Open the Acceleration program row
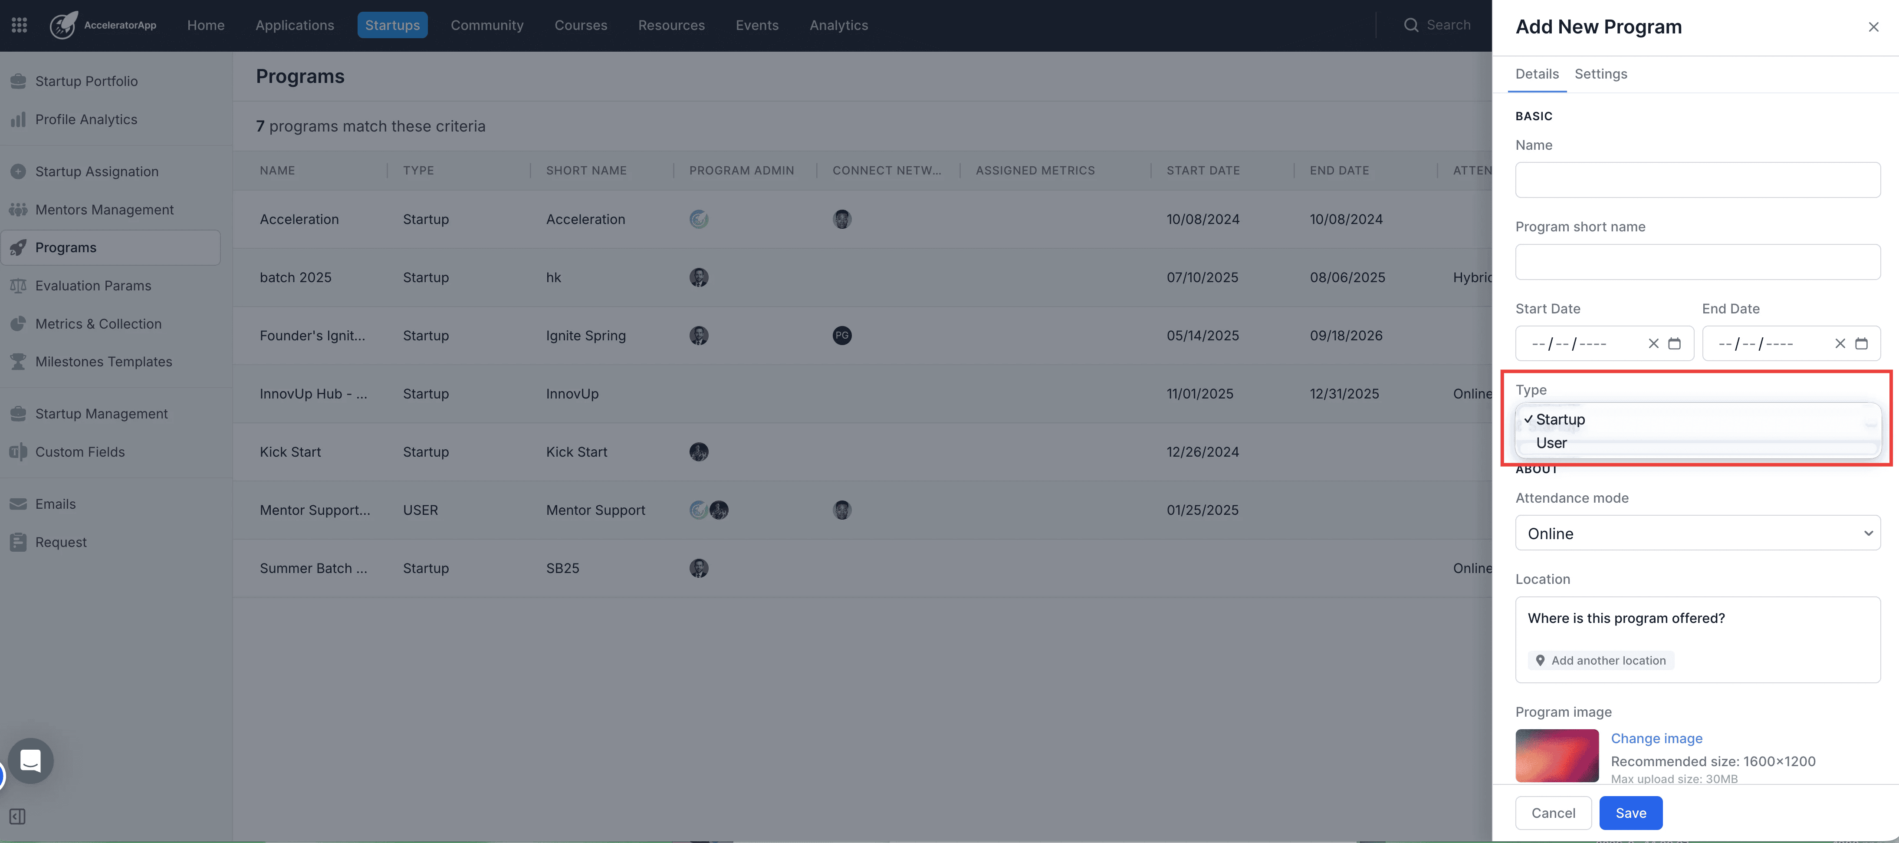Image resolution: width=1899 pixels, height=843 pixels. point(863,219)
